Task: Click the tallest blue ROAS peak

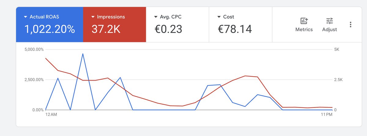Action: coord(83,54)
